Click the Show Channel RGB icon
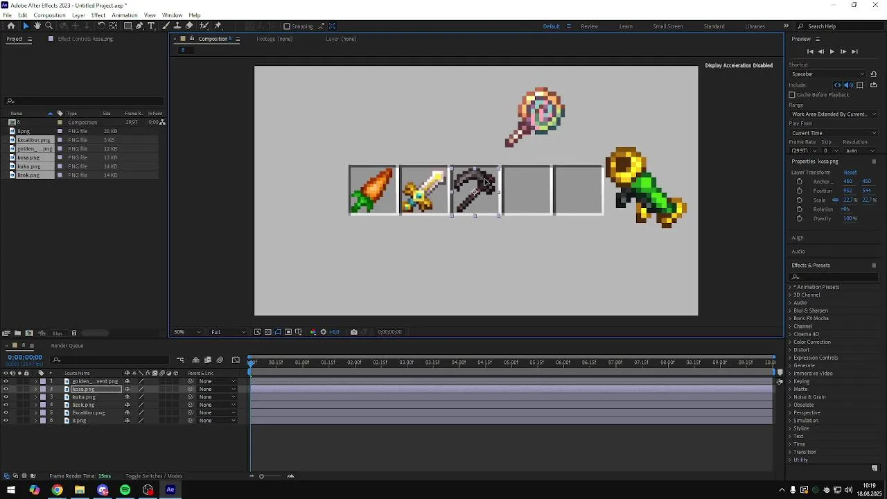 [313, 332]
